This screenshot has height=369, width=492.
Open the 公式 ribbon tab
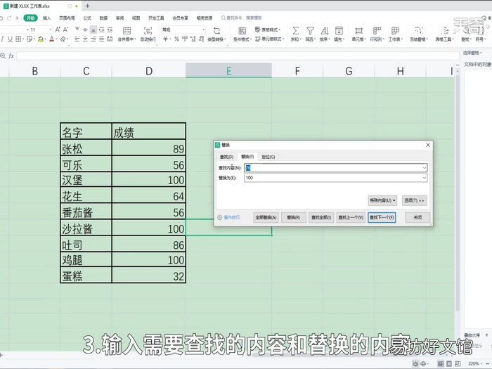click(x=87, y=18)
